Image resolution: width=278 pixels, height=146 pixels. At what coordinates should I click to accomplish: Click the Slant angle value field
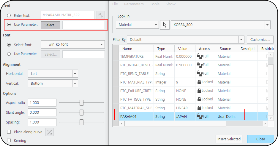click(42, 113)
